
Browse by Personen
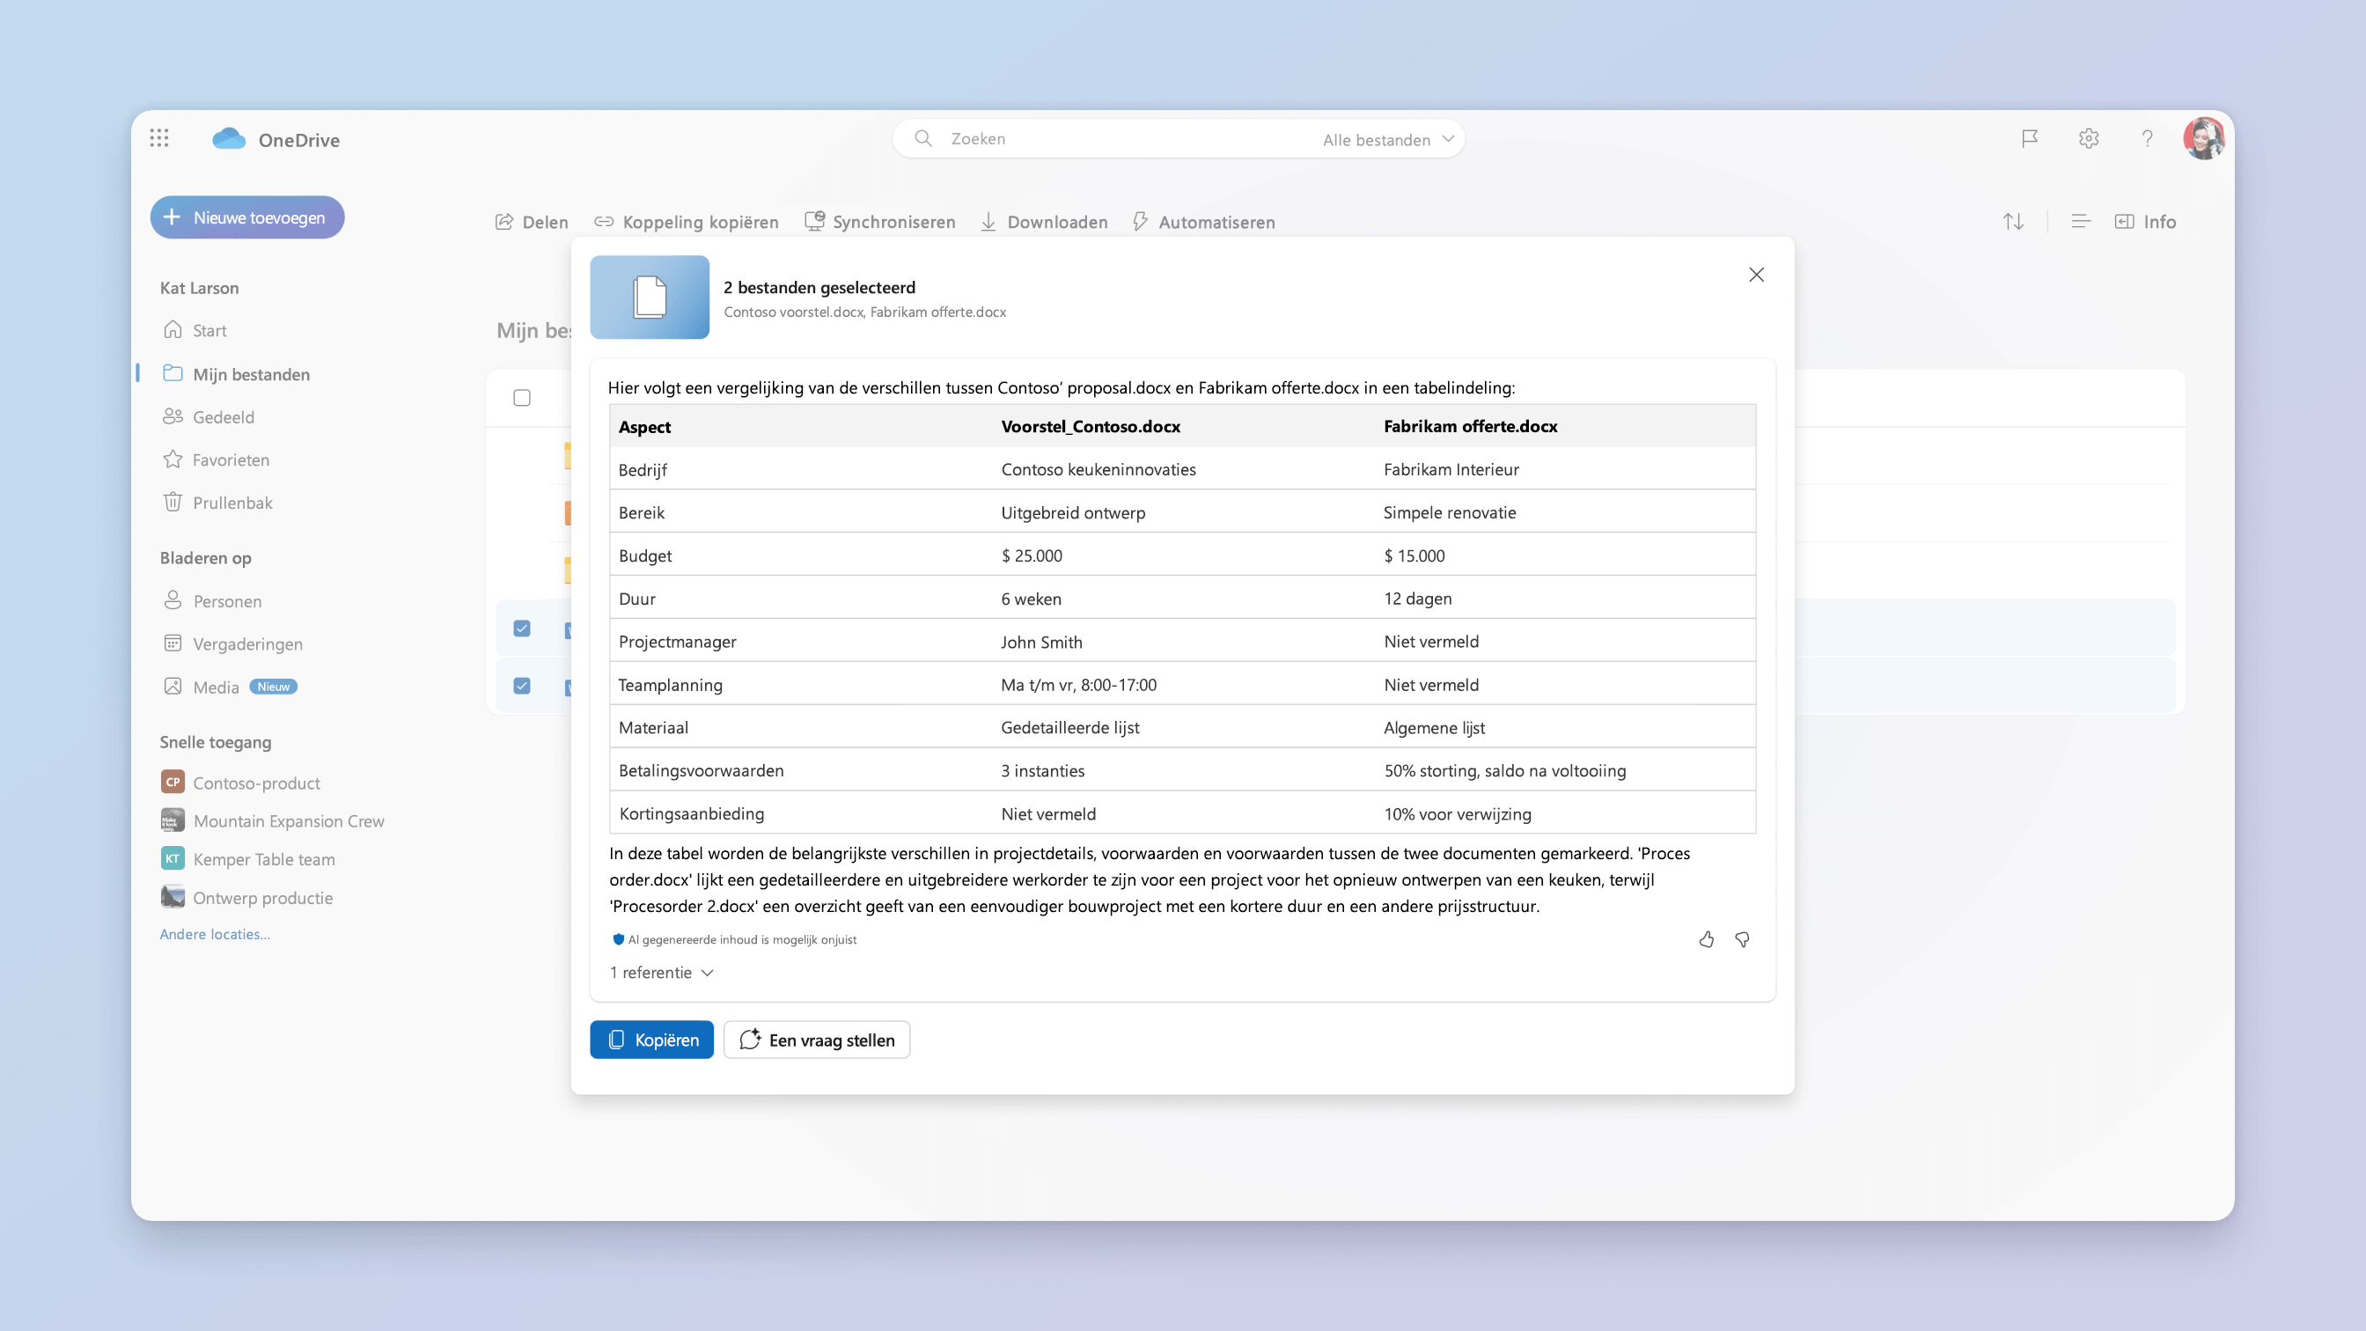click(212, 600)
